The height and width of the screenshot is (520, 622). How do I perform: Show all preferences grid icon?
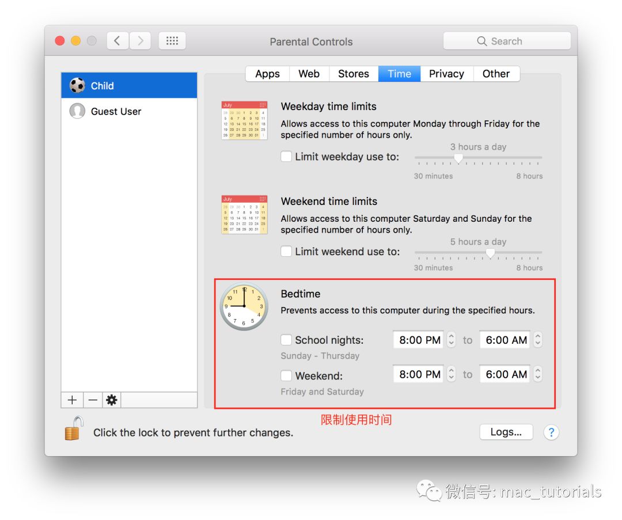pyautogui.click(x=172, y=41)
